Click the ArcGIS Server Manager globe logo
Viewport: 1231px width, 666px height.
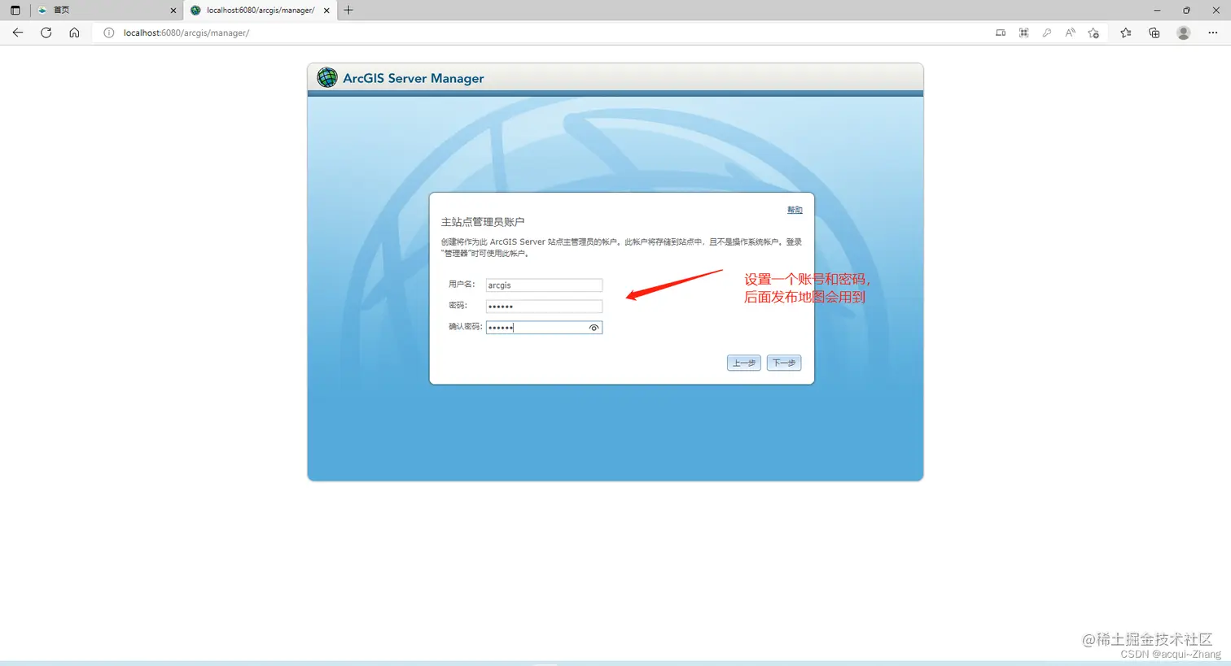[327, 77]
